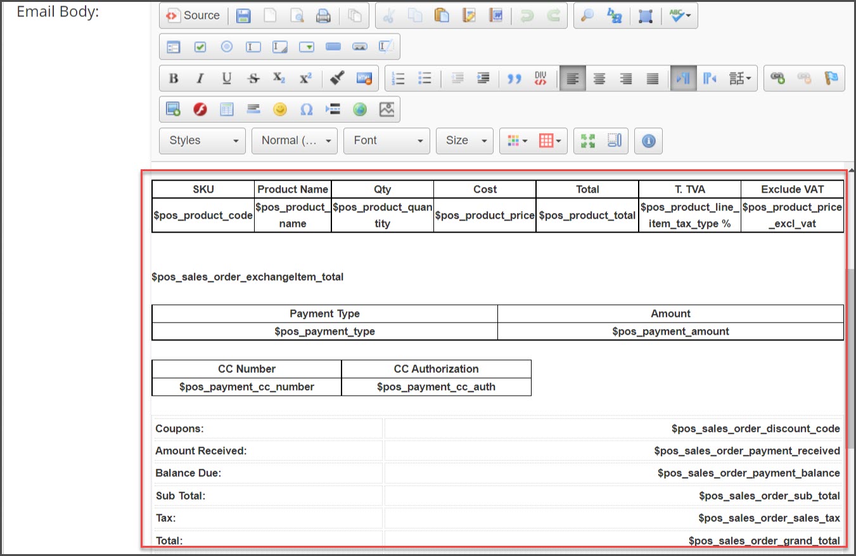The height and width of the screenshot is (556, 856).
Task: Click the Save disk icon
Action: pyautogui.click(x=243, y=16)
